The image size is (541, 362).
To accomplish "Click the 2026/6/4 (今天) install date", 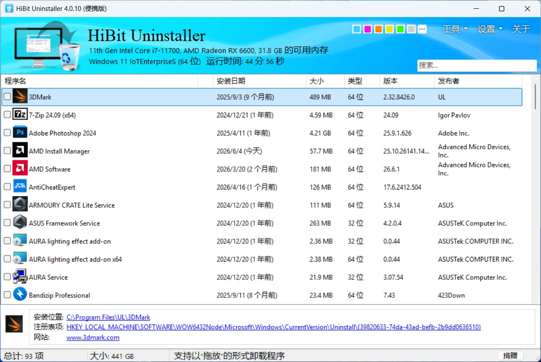I will coord(239,151).
